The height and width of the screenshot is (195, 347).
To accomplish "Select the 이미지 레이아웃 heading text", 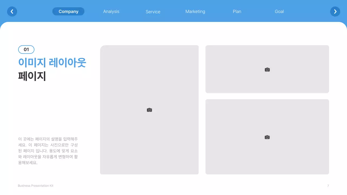I will [52, 62].
